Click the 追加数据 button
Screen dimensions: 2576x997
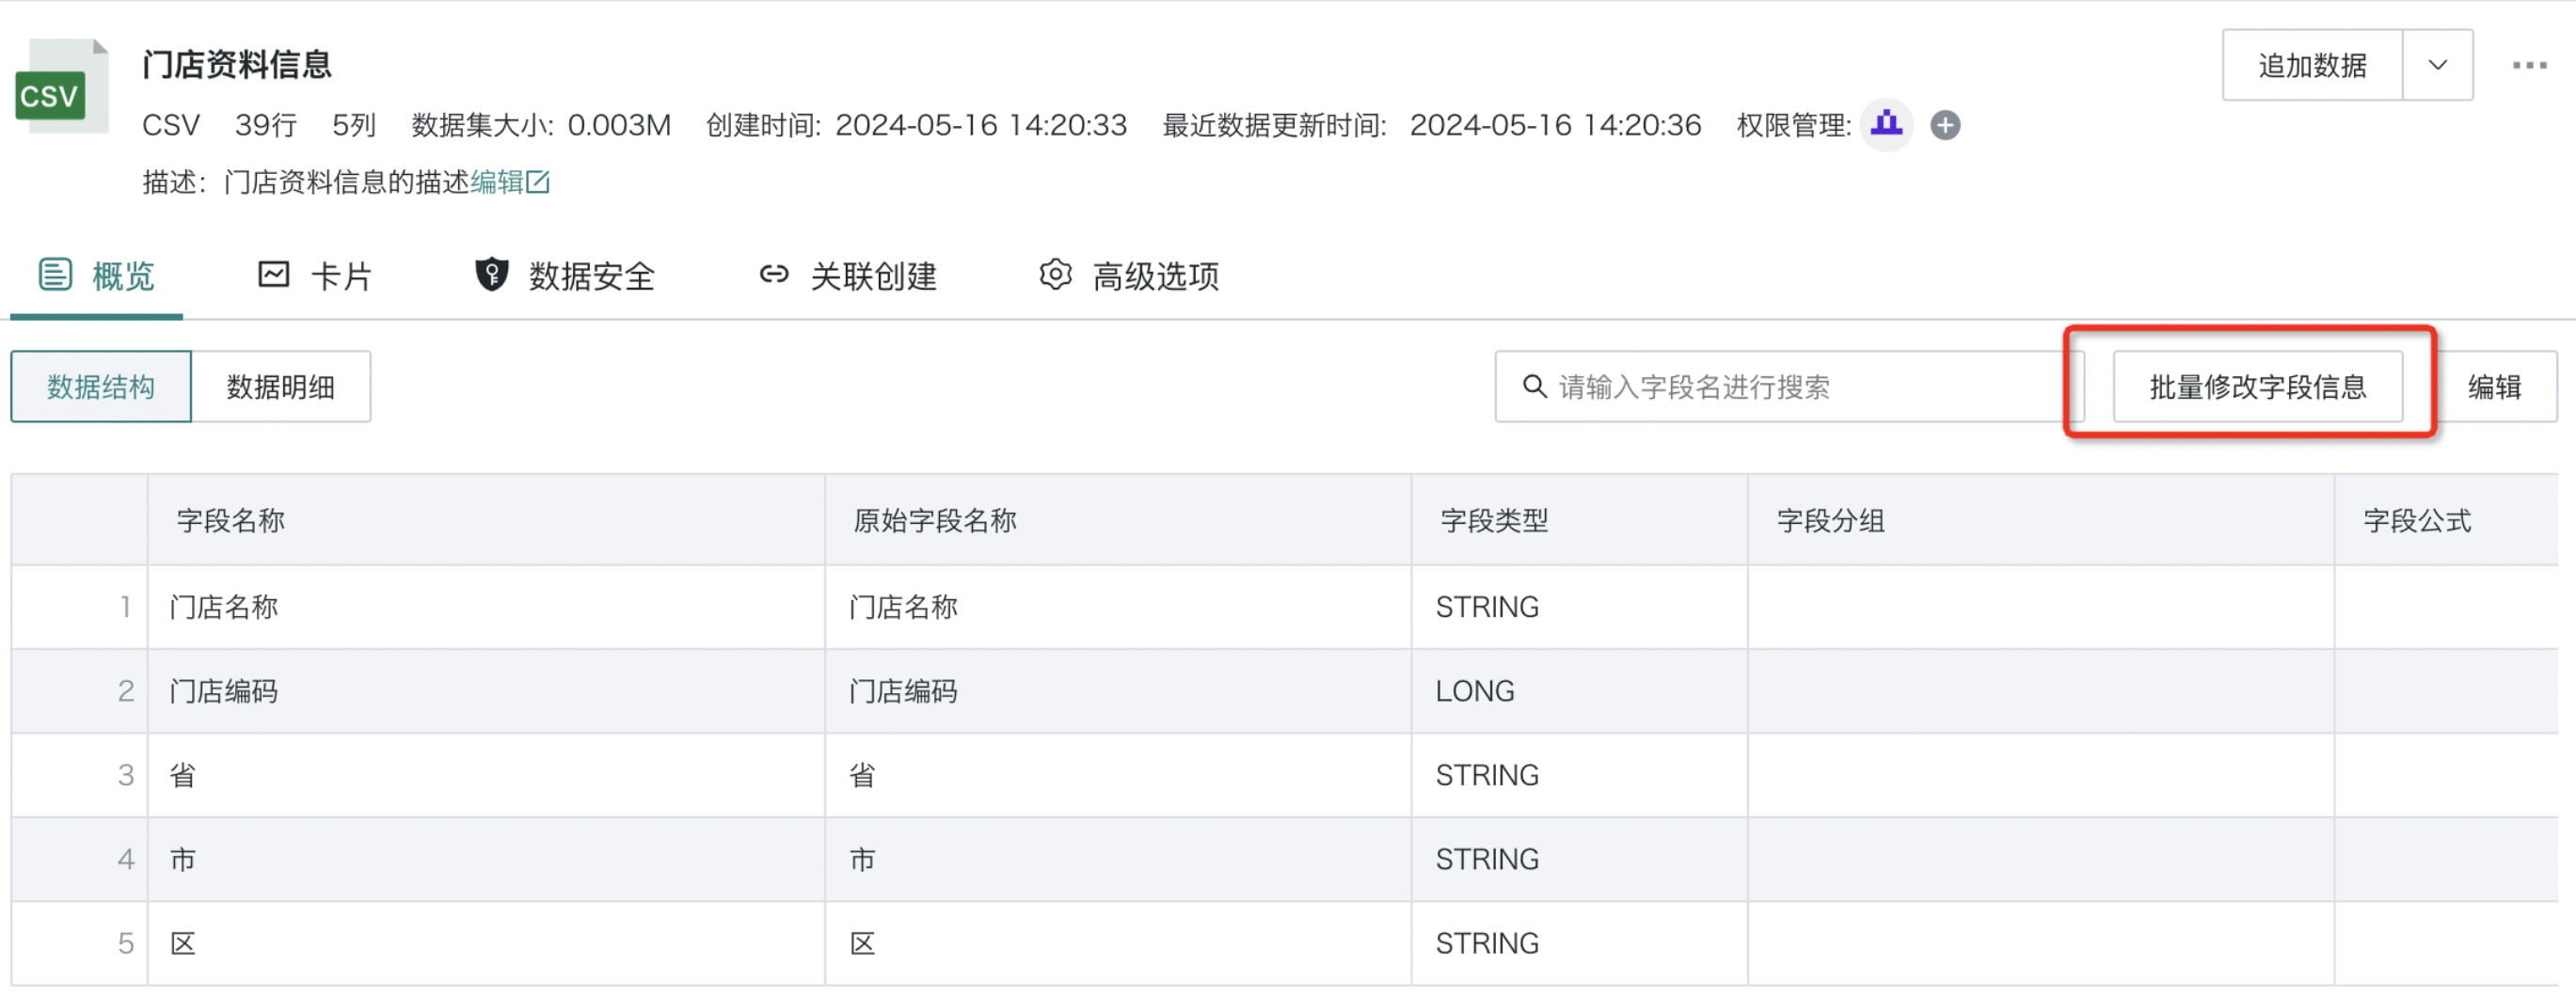[x=2312, y=66]
